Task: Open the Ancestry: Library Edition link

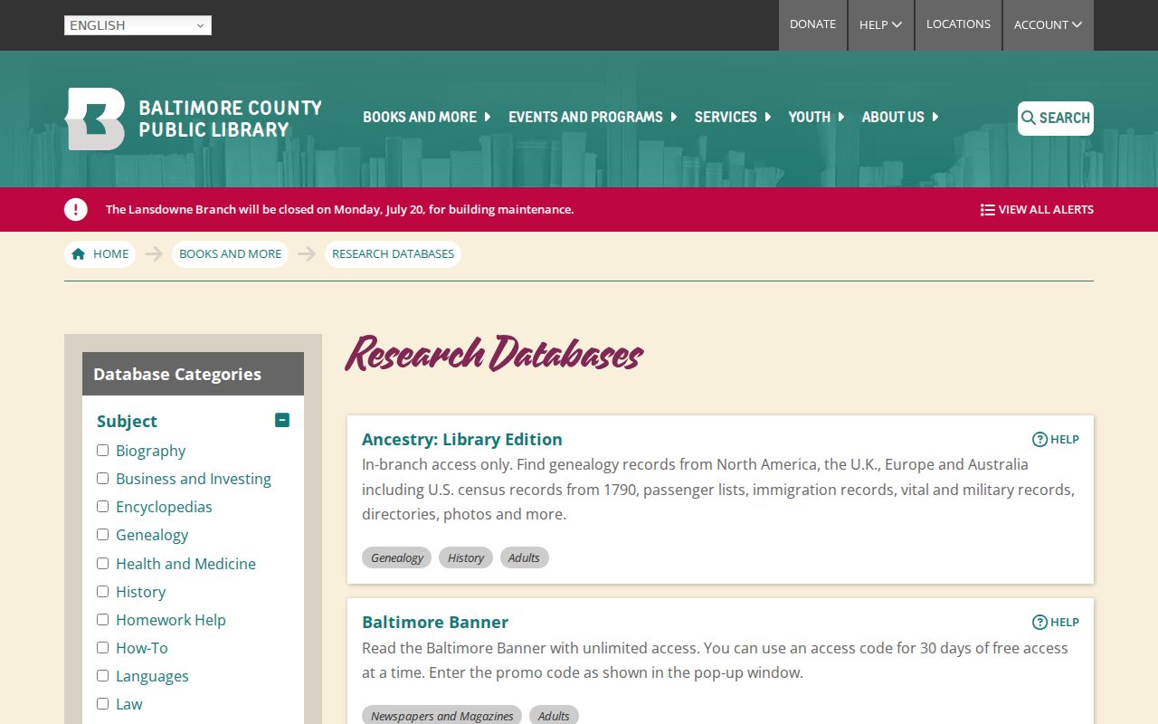Action: [x=462, y=440]
